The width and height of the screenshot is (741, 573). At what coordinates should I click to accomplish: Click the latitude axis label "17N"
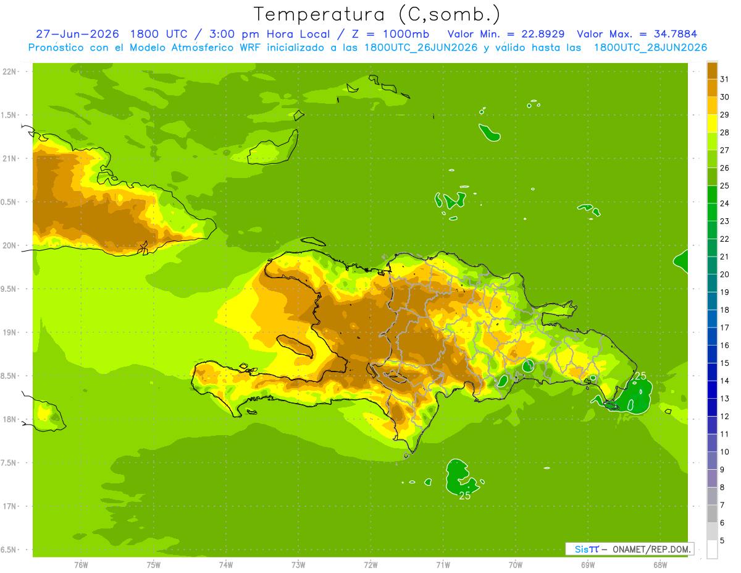click(9, 506)
